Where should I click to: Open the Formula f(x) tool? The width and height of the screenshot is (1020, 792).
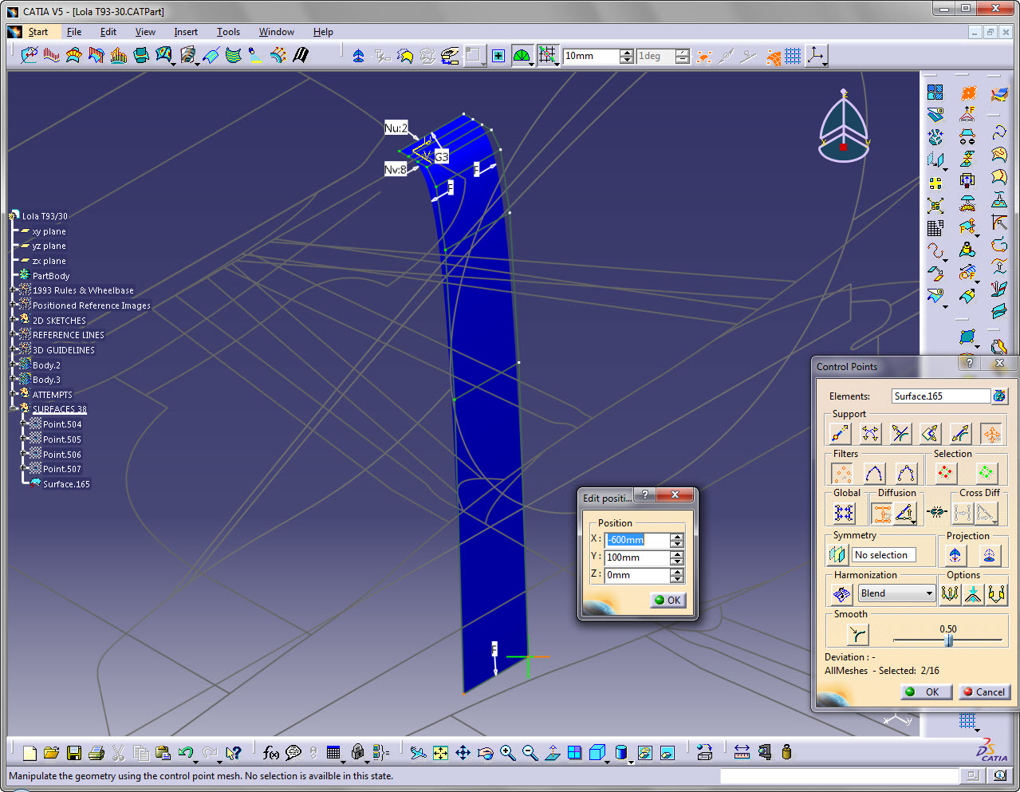(x=271, y=752)
